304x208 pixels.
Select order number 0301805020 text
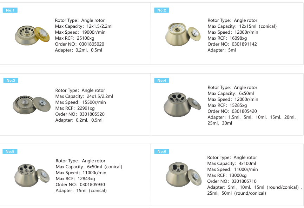[x=92, y=44]
